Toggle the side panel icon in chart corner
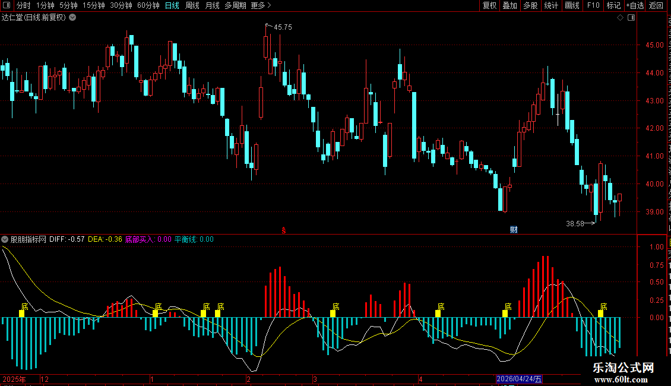671x386 pixels. click(631, 18)
